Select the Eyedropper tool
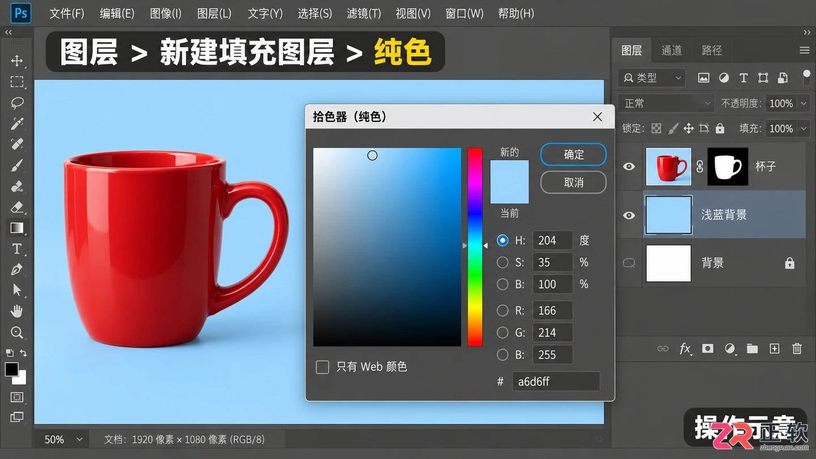Viewport: 816px width, 459px height. click(17, 124)
